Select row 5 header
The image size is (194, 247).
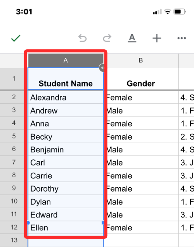pyautogui.click(x=14, y=136)
